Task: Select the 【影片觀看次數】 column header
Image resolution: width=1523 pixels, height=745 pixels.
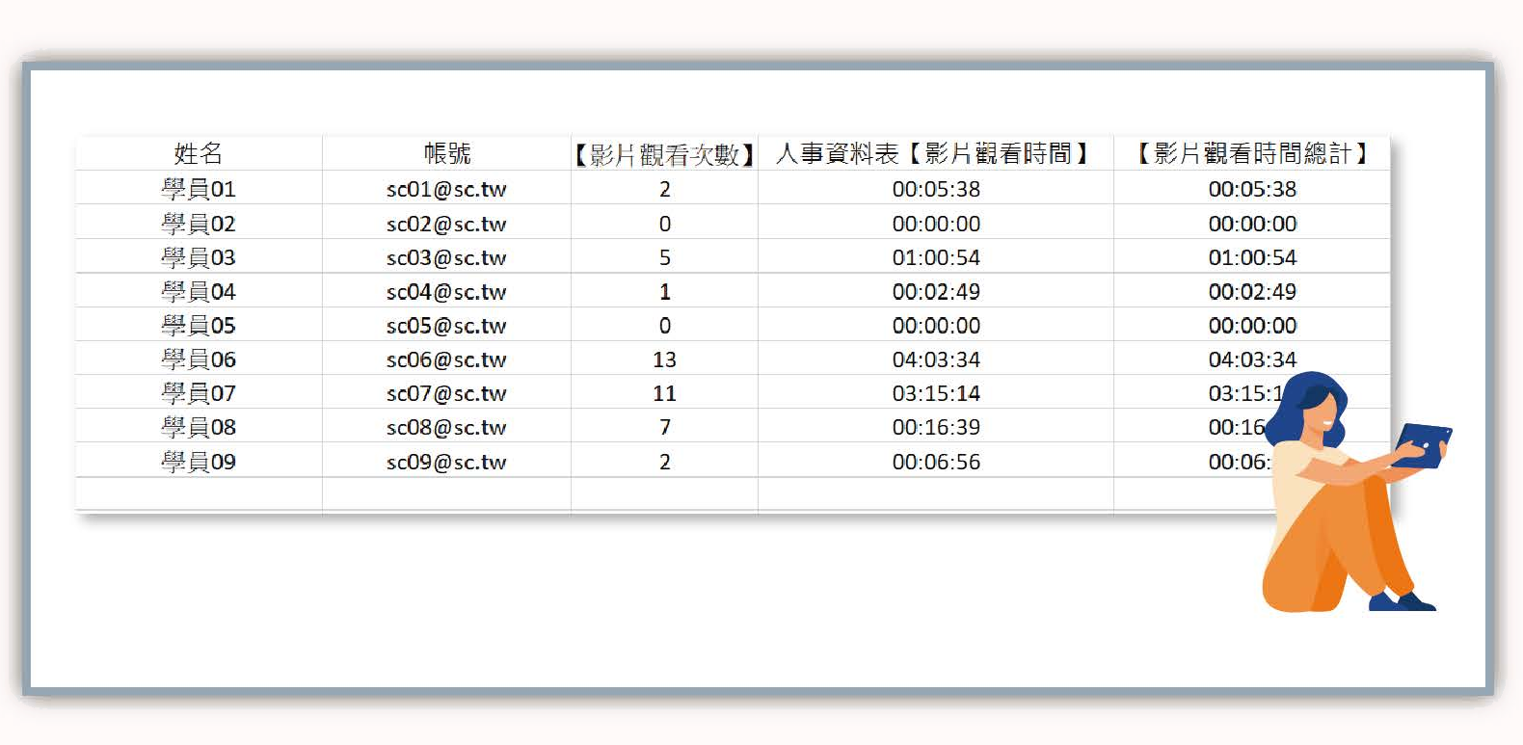Action: tap(664, 154)
